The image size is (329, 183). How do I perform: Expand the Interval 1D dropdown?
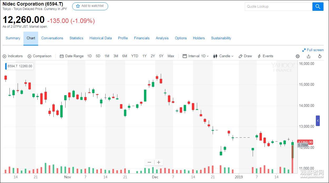click(x=196, y=56)
